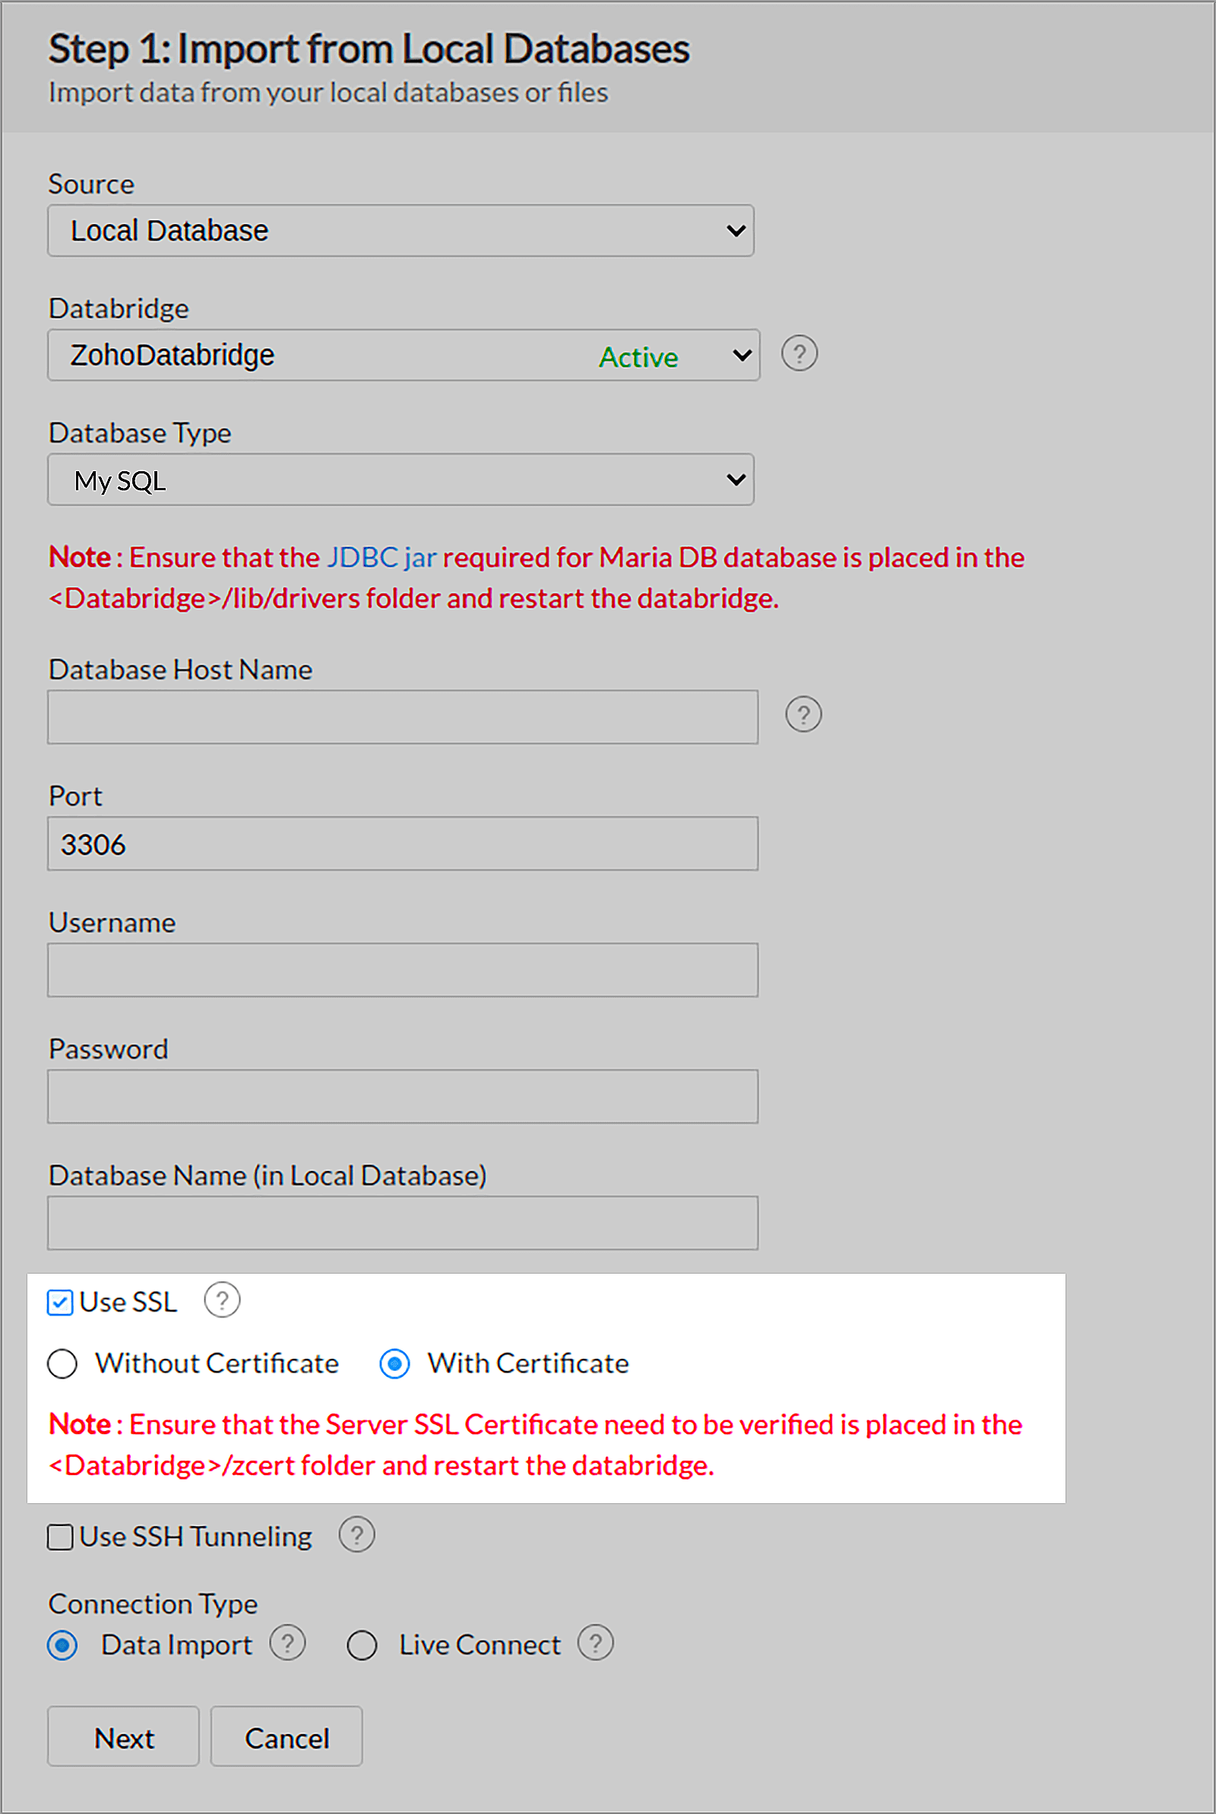
Task: Choose Live Connect connection type
Action: pyautogui.click(x=363, y=1645)
